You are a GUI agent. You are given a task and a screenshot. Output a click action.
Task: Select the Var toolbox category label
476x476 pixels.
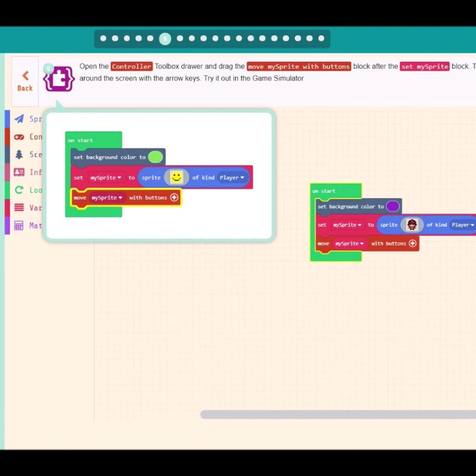[x=35, y=208]
